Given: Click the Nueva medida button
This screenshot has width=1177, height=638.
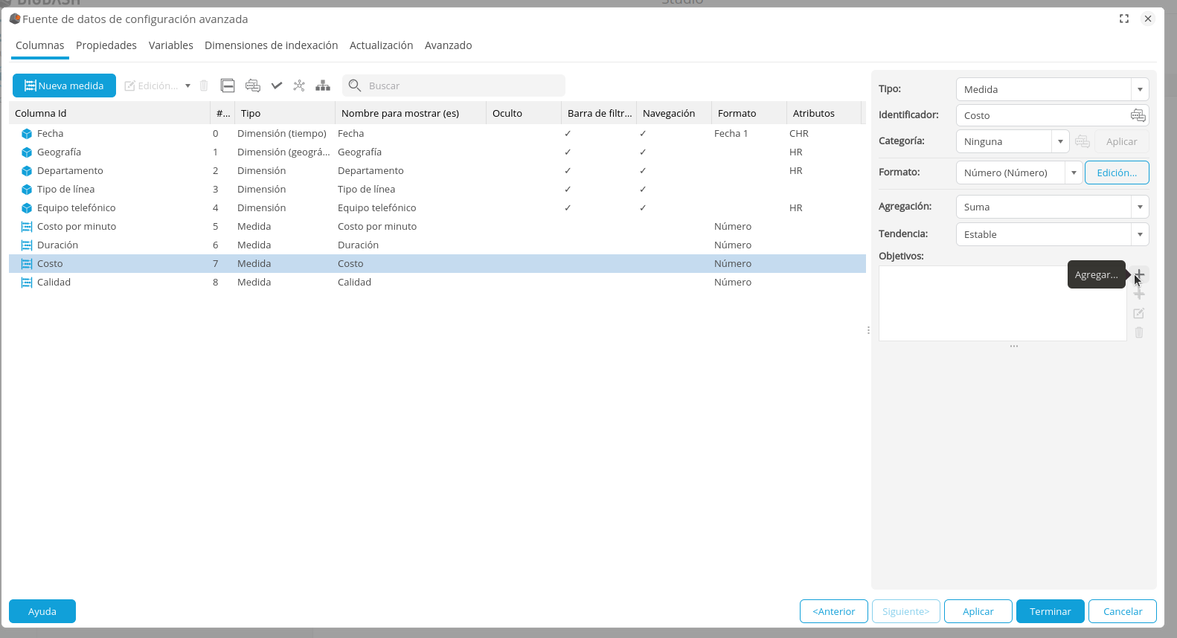Looking at the screenshot, I should pos(64,86).
